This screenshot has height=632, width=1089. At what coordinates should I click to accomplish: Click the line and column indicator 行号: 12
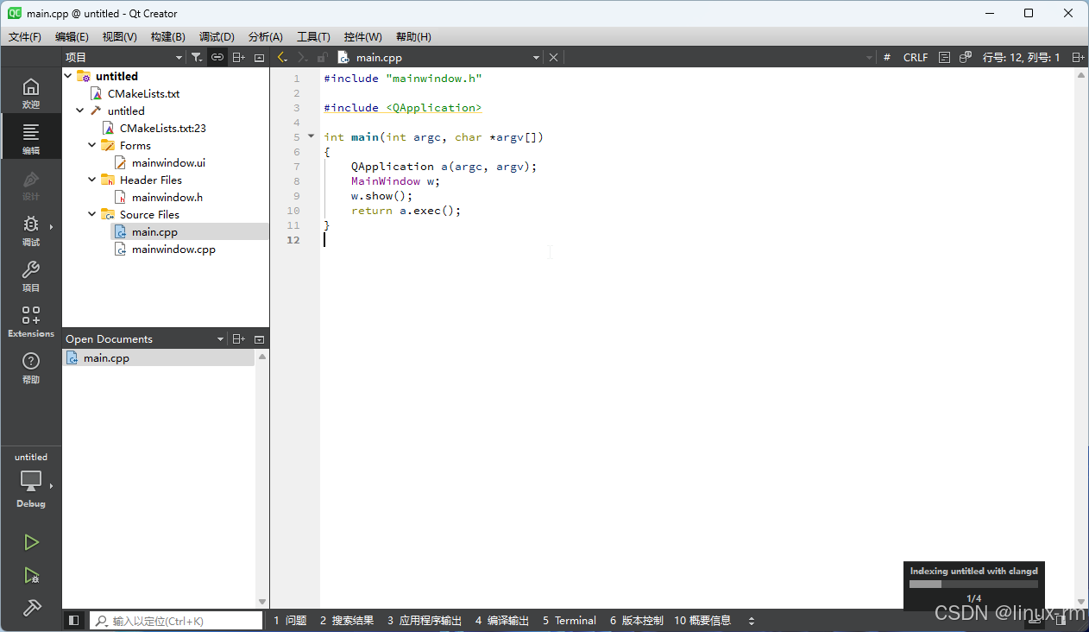[1021, 57]
